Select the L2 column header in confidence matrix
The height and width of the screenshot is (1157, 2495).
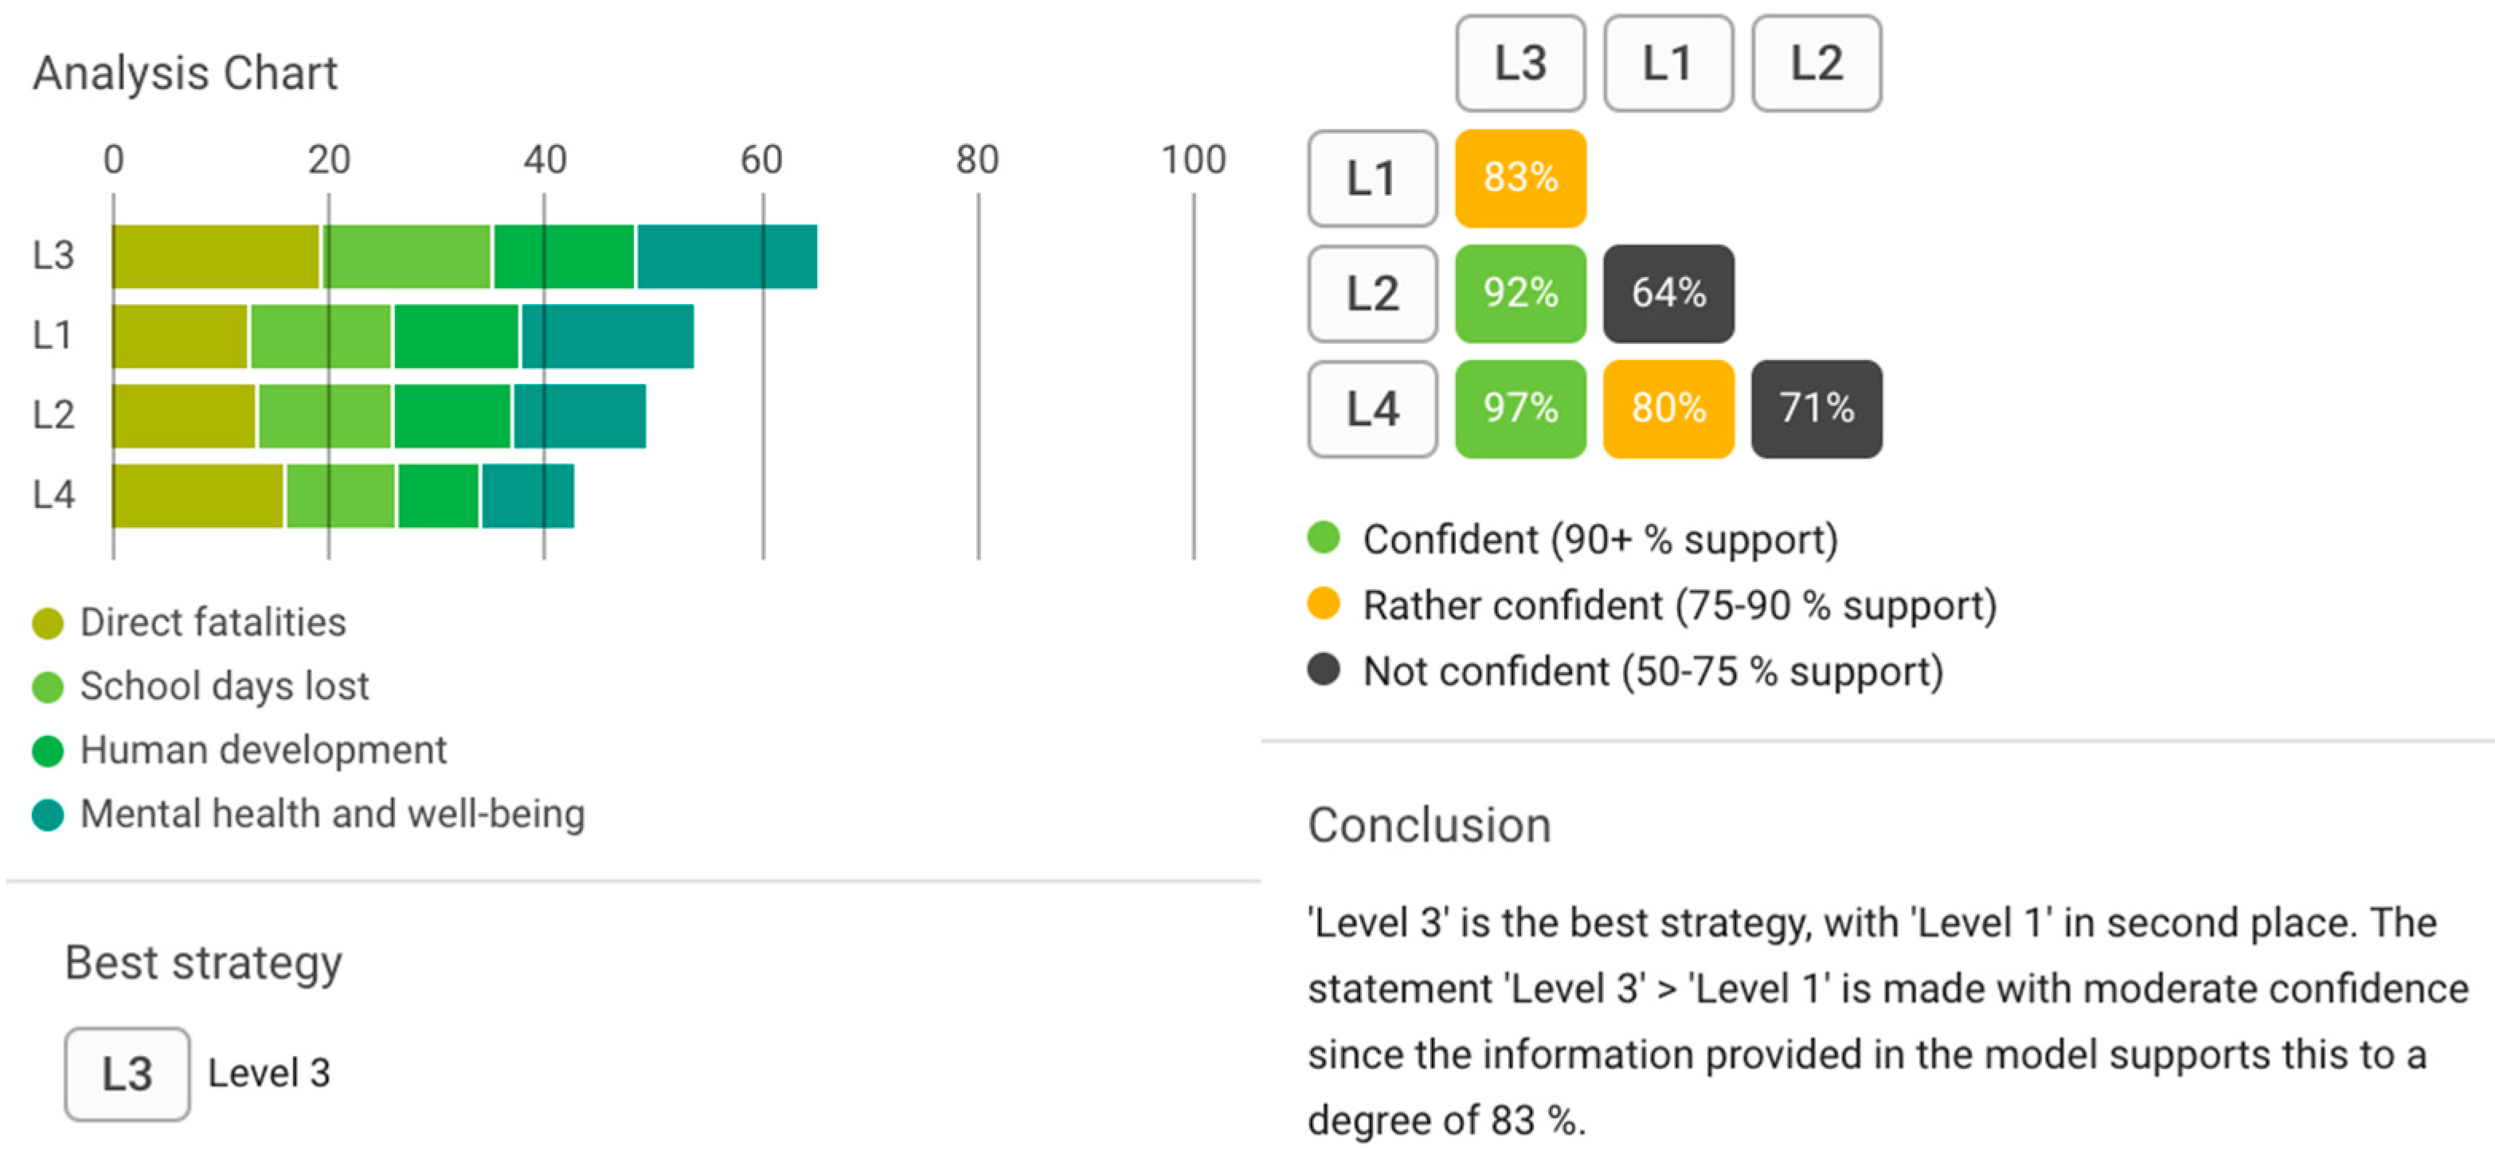(x=1816, y=64)
